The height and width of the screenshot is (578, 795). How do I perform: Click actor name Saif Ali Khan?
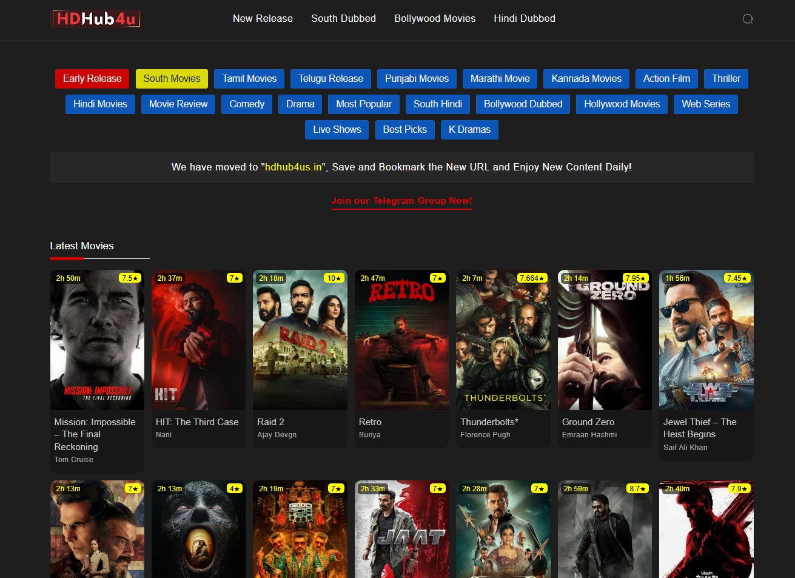tap(685, 448)
